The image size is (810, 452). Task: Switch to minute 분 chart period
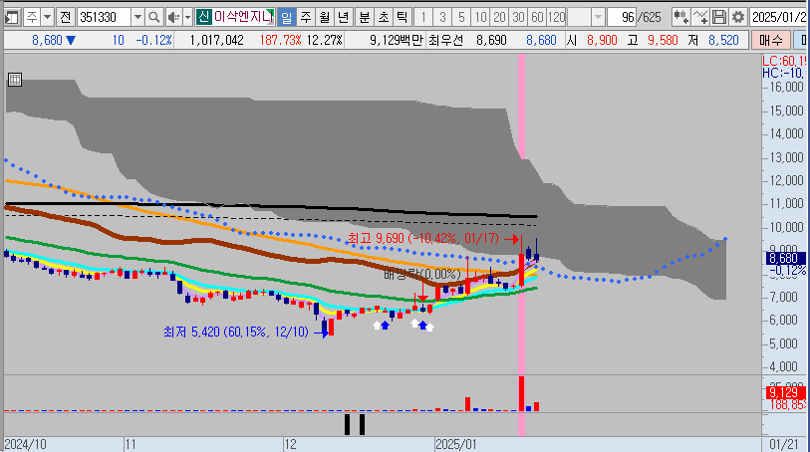(x=365, y=17)
